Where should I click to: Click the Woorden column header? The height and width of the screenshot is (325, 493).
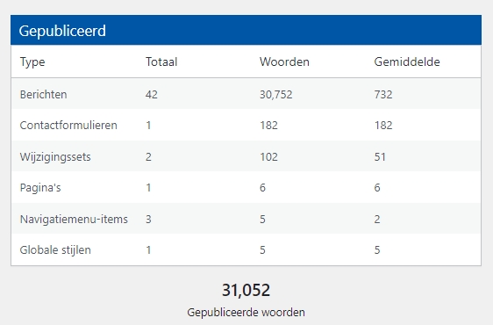click(284, 61)
